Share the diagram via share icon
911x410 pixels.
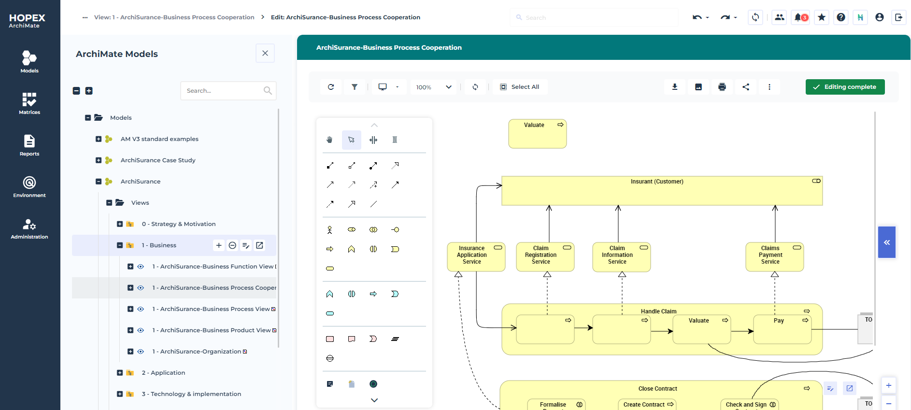point(746,87)
